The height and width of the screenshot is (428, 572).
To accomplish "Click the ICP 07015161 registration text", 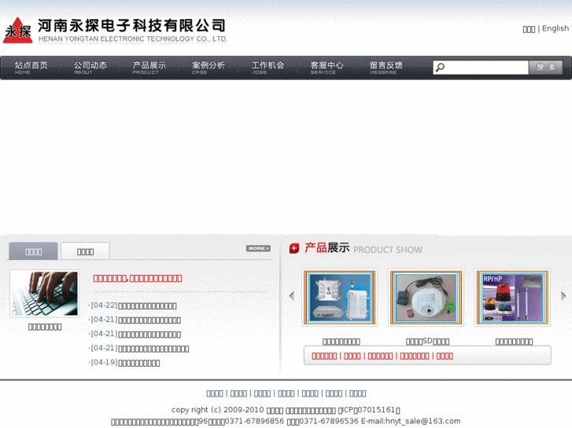I will [x=369, y=410].
